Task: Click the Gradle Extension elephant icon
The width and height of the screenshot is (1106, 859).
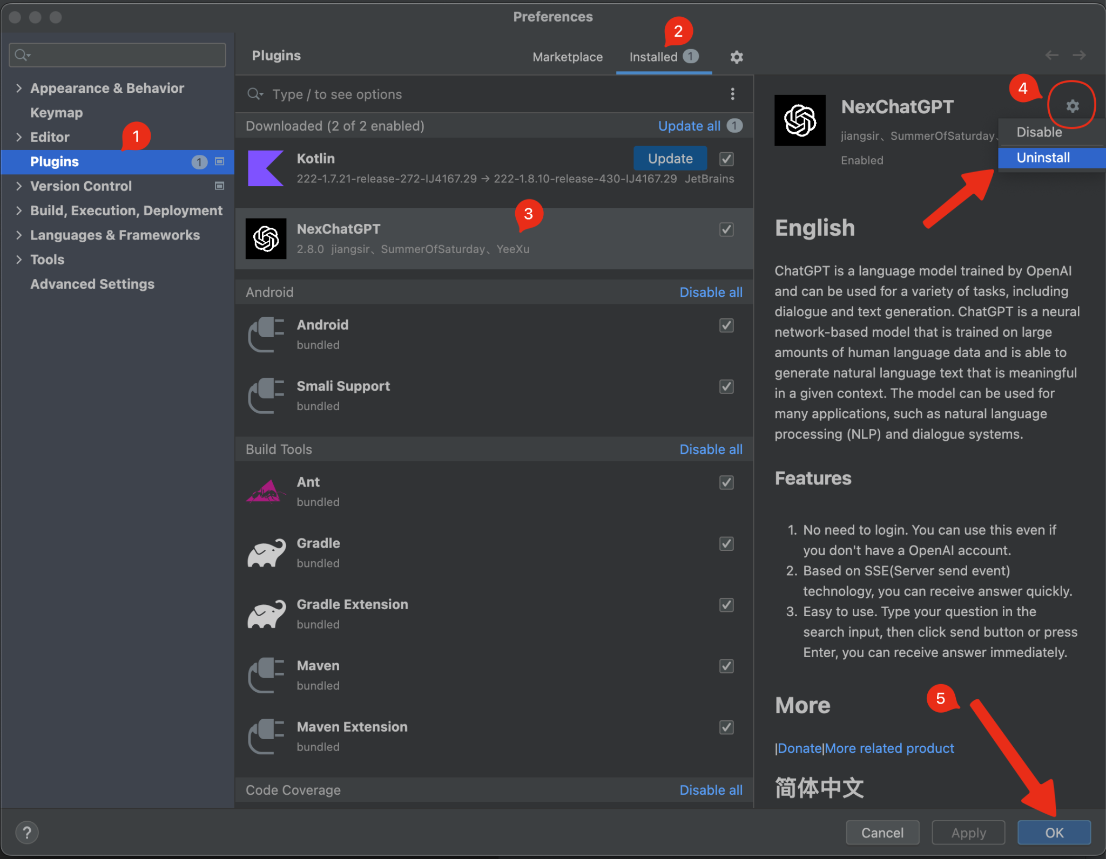Action: 266,614
